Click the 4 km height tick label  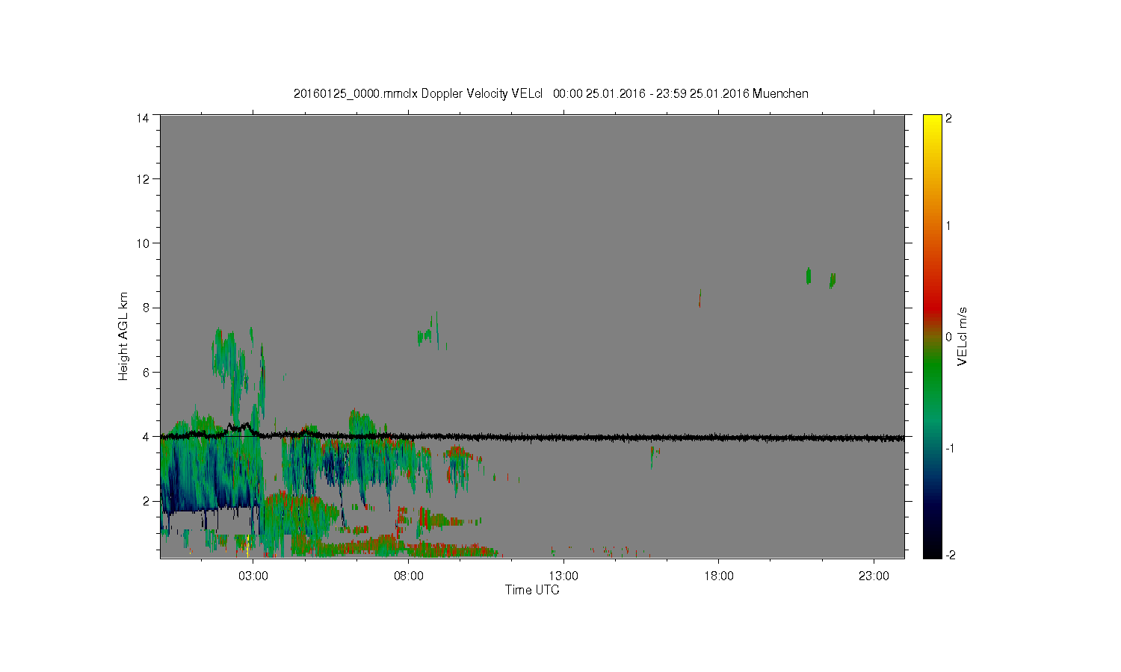[146, 436]
